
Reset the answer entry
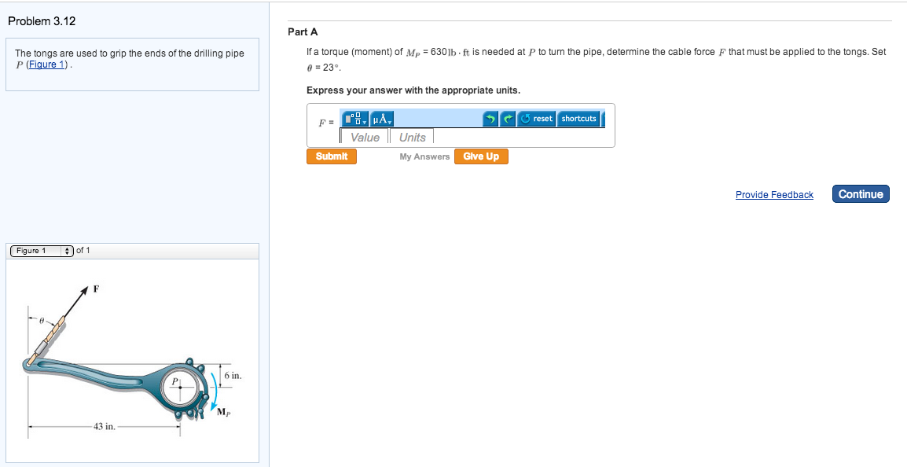tap(538, 119)
